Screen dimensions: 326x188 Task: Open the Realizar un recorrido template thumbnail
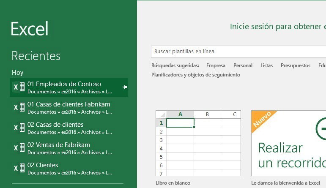[288, 143]
